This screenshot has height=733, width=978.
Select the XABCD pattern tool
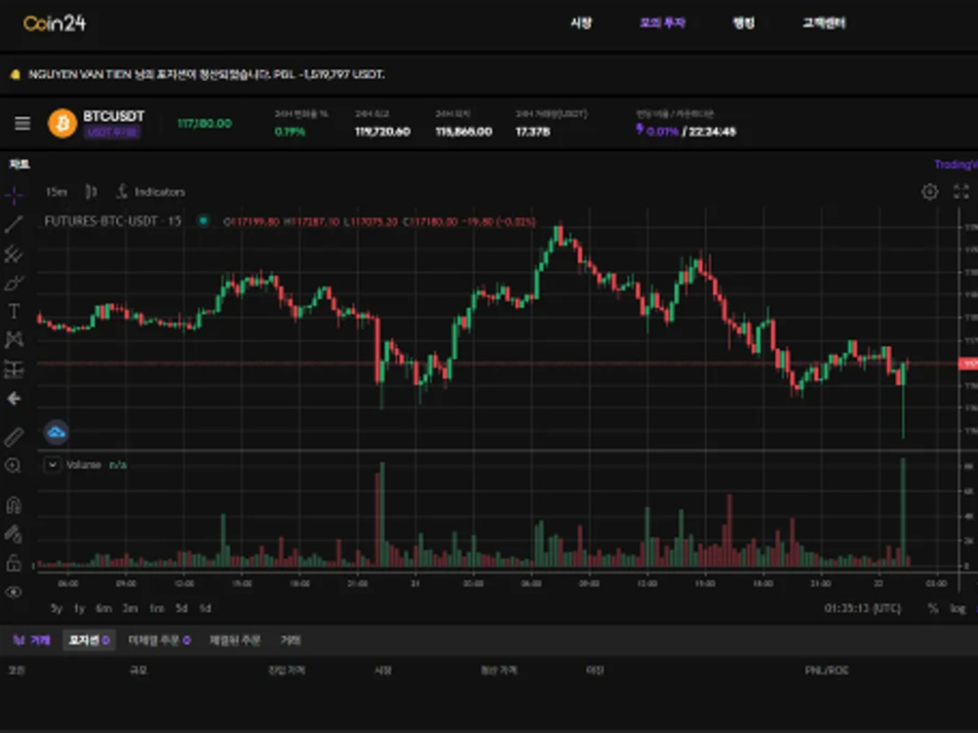tap(14, 340)
